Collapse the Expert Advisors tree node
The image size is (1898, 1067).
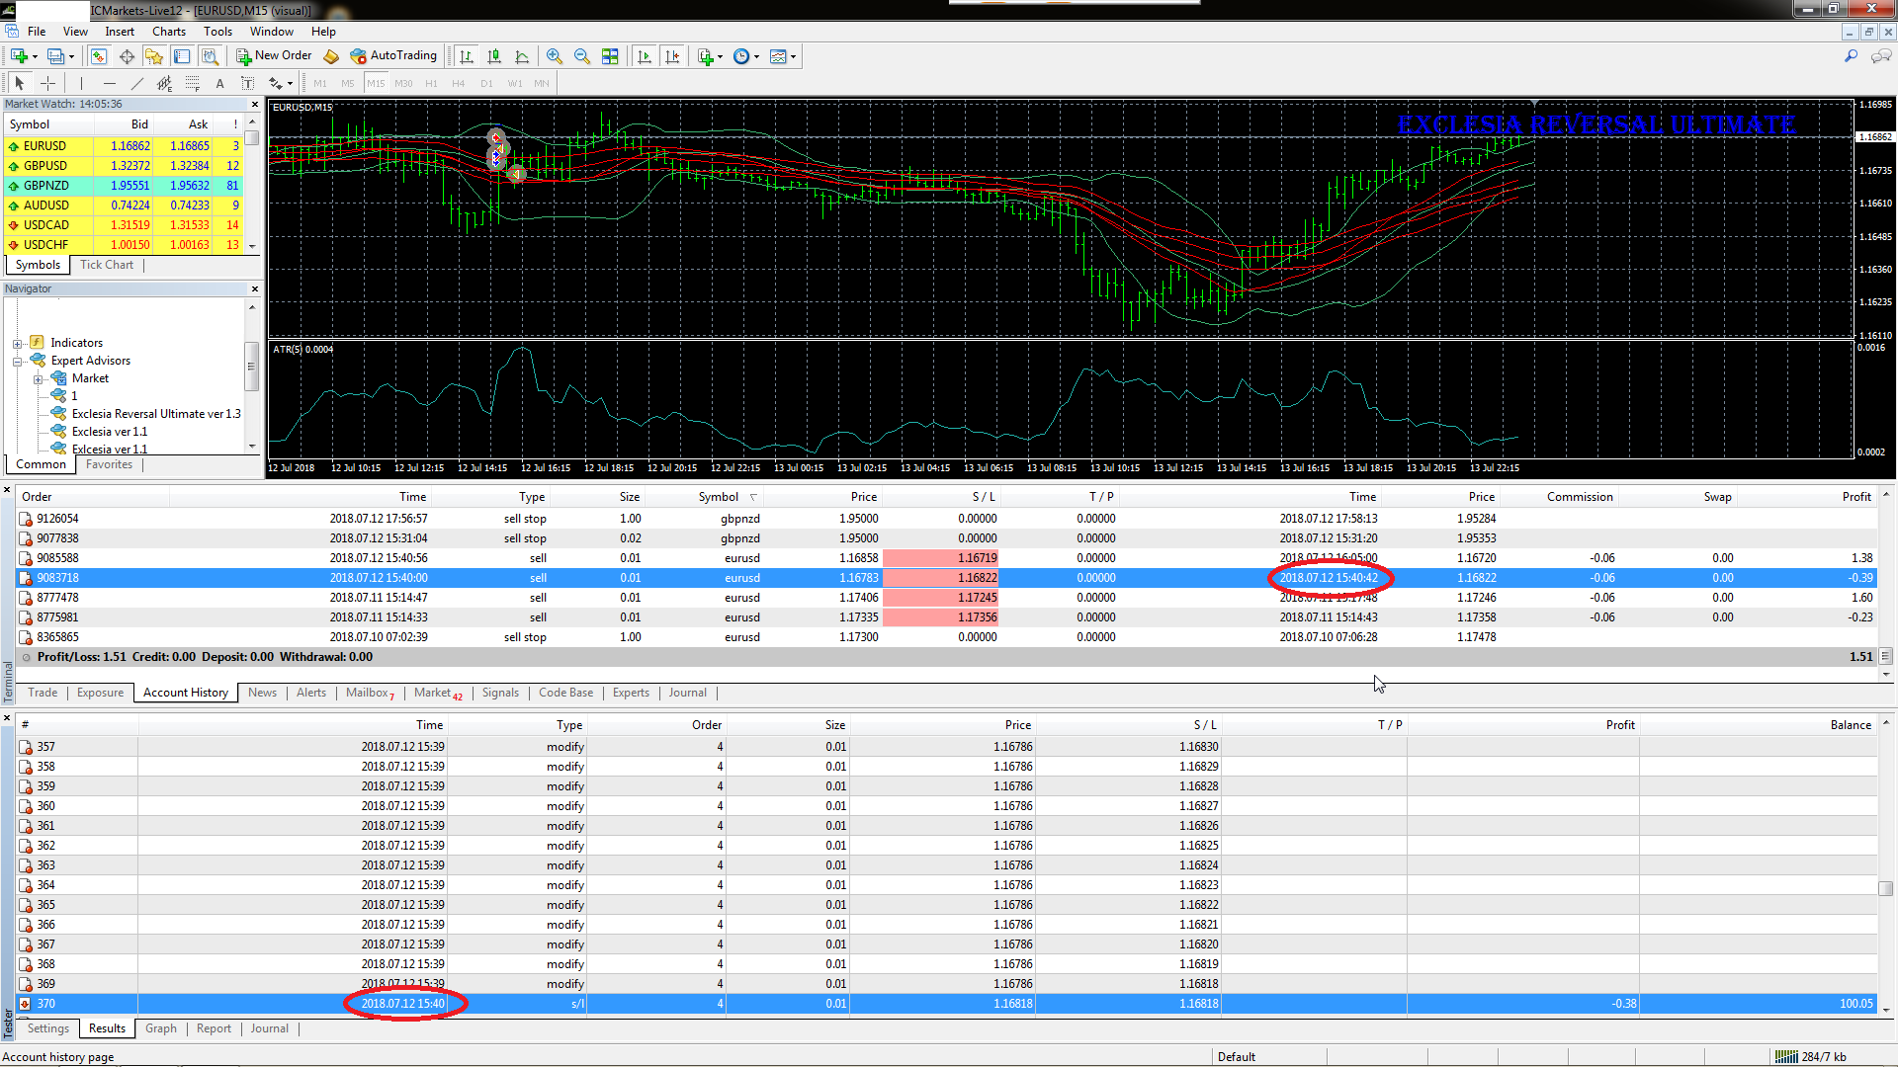pos(17,362)
